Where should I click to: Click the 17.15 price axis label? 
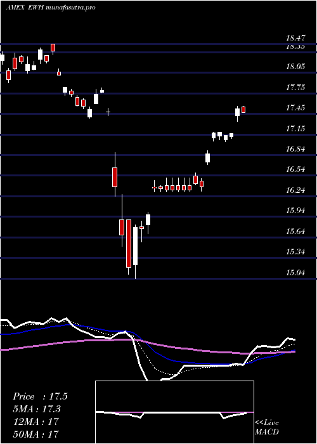tap(295, 129)
